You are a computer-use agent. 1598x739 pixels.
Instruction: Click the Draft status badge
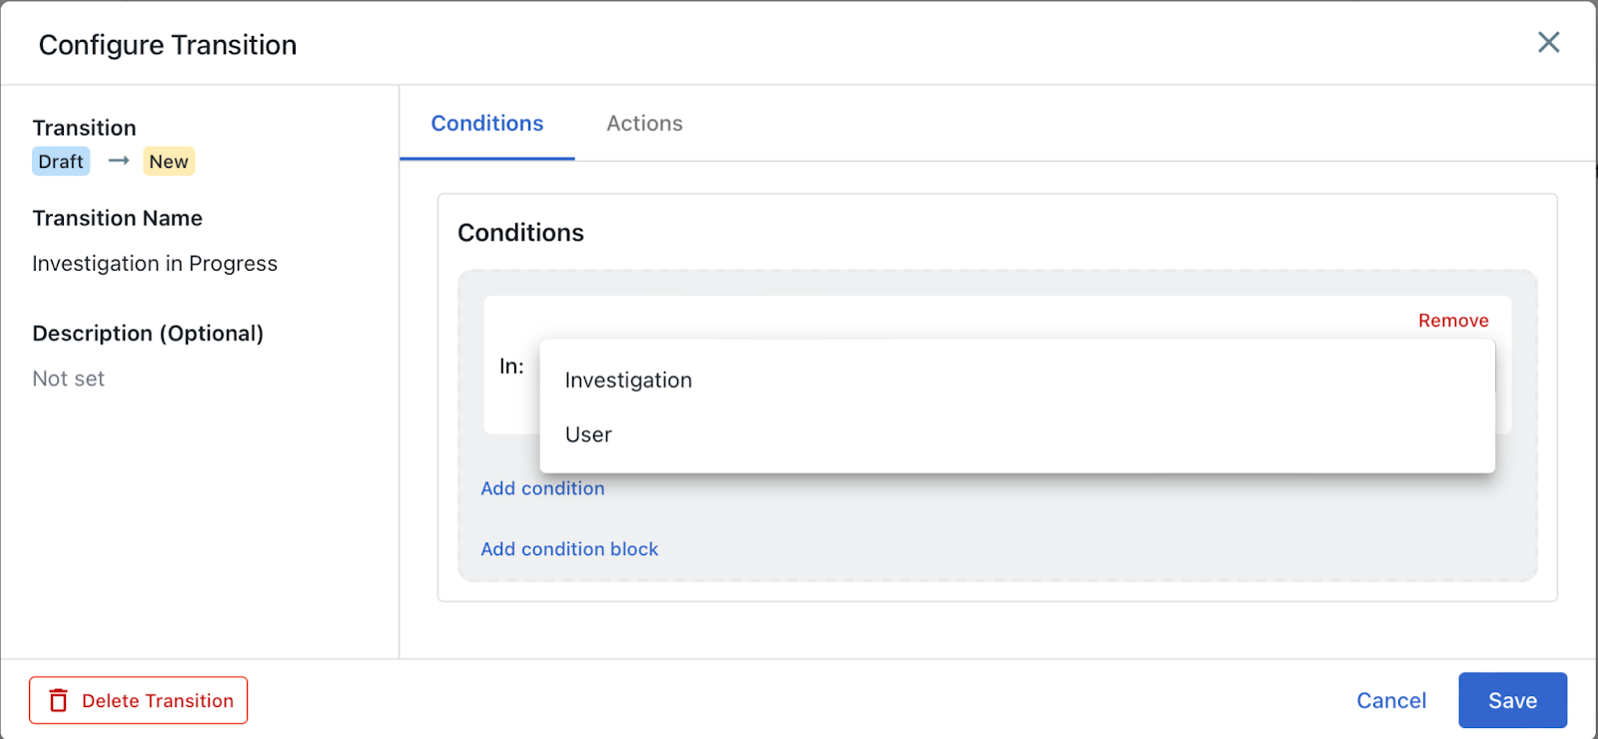click(61, 162)
